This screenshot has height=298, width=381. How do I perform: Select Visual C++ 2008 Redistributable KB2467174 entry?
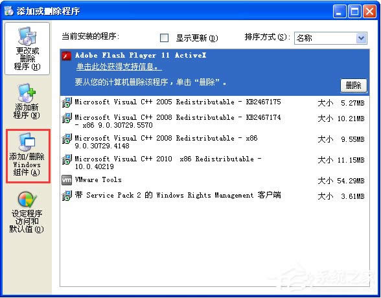coord(215,121)
